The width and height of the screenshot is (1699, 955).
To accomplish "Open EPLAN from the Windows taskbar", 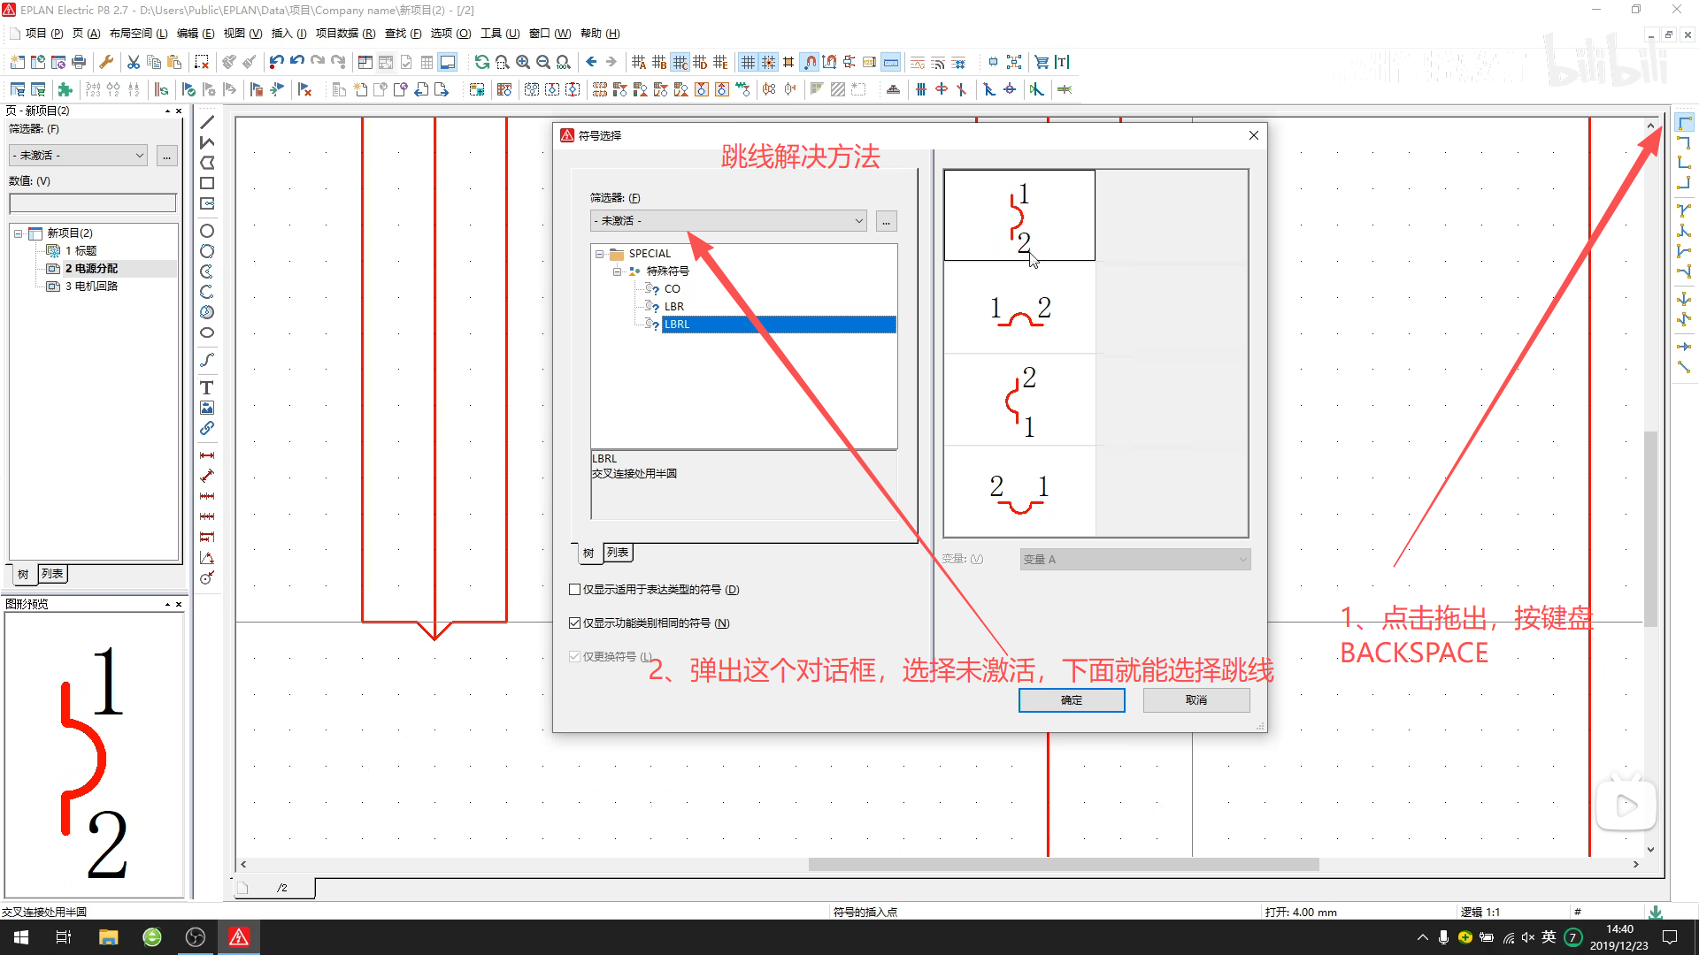I will pyautogui.click(x=239, y=937).
